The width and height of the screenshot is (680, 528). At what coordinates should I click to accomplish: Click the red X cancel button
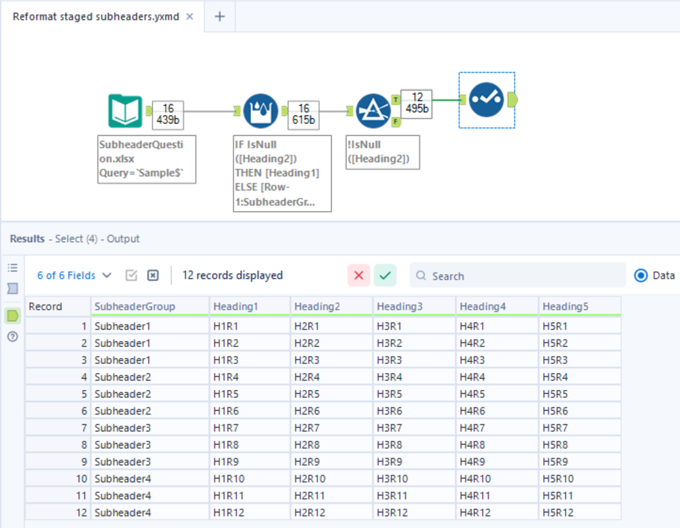tap(359, 276)
